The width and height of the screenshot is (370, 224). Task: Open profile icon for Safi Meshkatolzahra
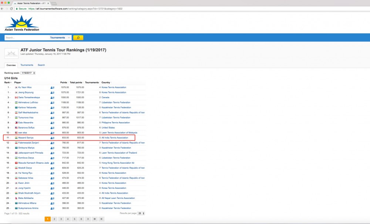coord(53,113)
